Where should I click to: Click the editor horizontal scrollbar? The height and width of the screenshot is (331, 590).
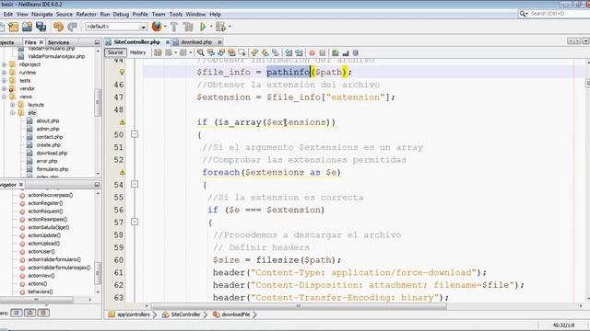pos(299,306)
